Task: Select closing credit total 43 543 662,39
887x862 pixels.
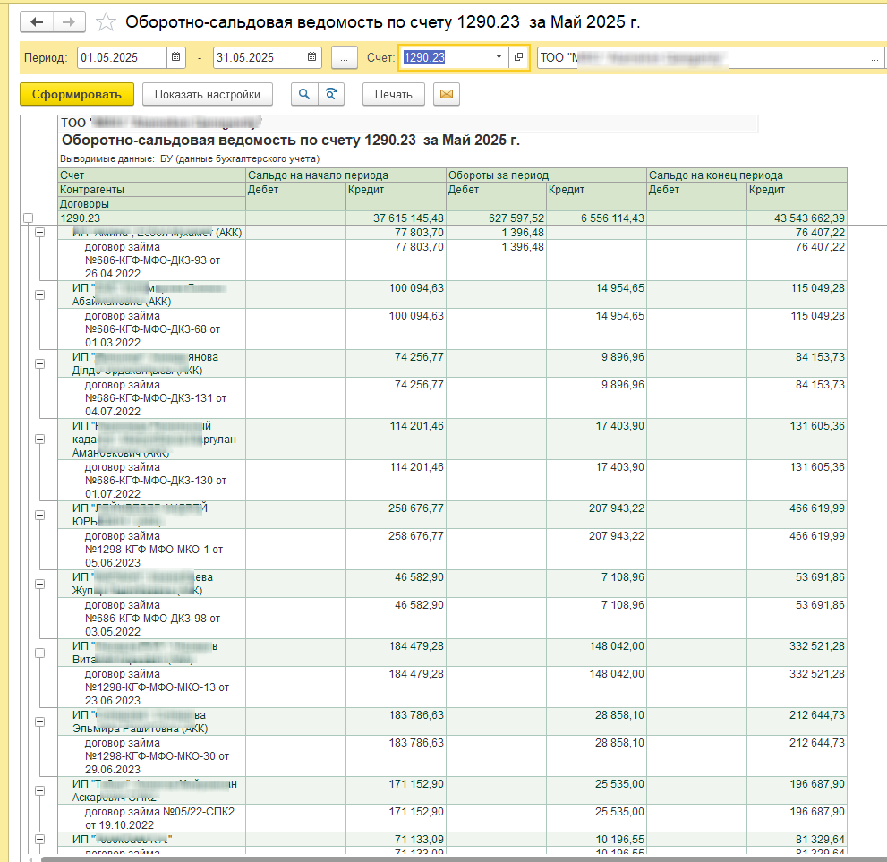Action: (797, 218)
